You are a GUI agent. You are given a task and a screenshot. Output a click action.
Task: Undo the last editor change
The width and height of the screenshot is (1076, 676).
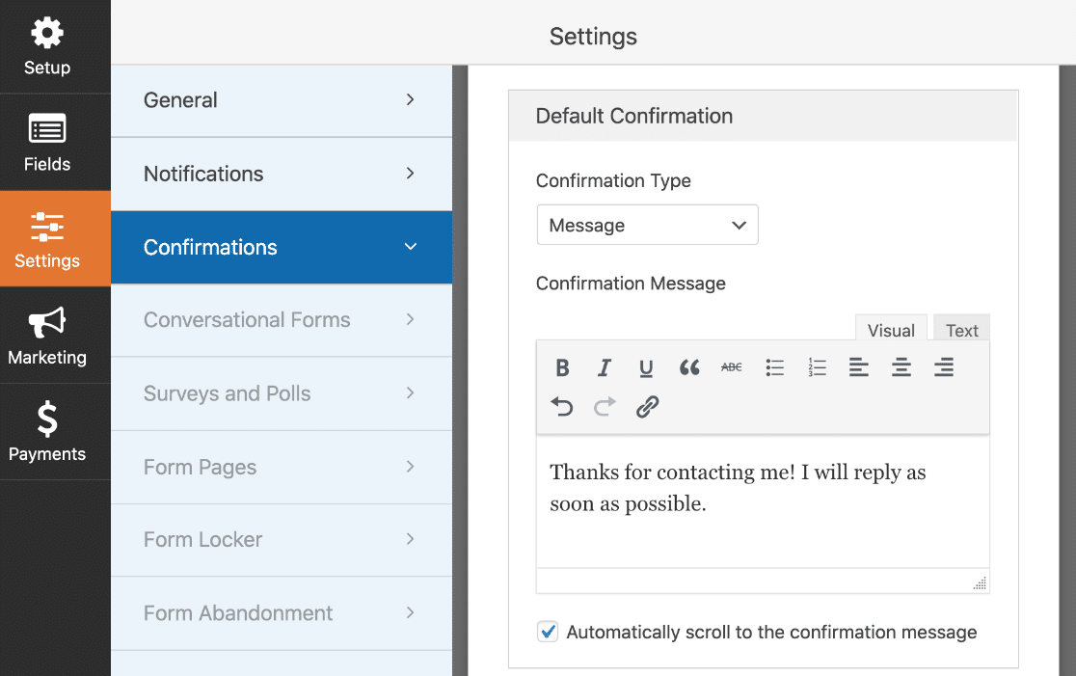[562, 407]
